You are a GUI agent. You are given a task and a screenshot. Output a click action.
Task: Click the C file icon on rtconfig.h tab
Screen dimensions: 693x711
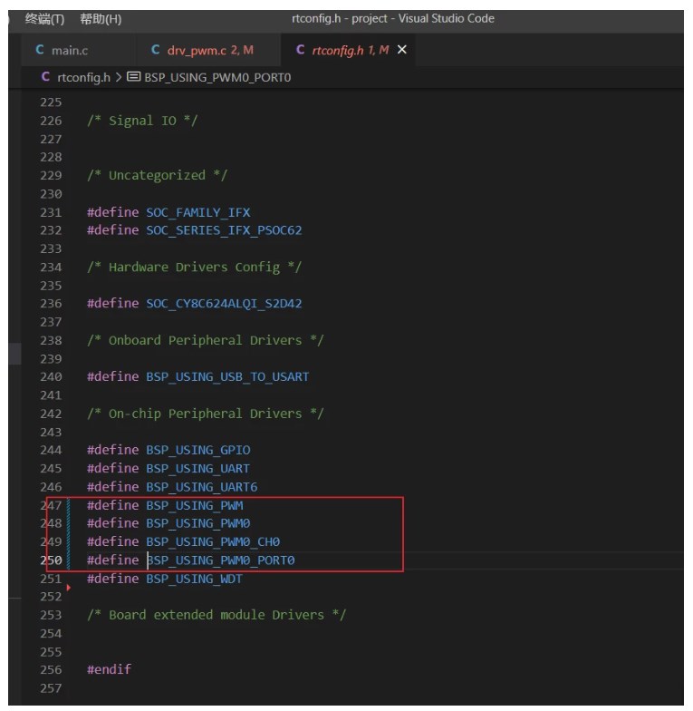pyautogui.click(x=301, y=50)
